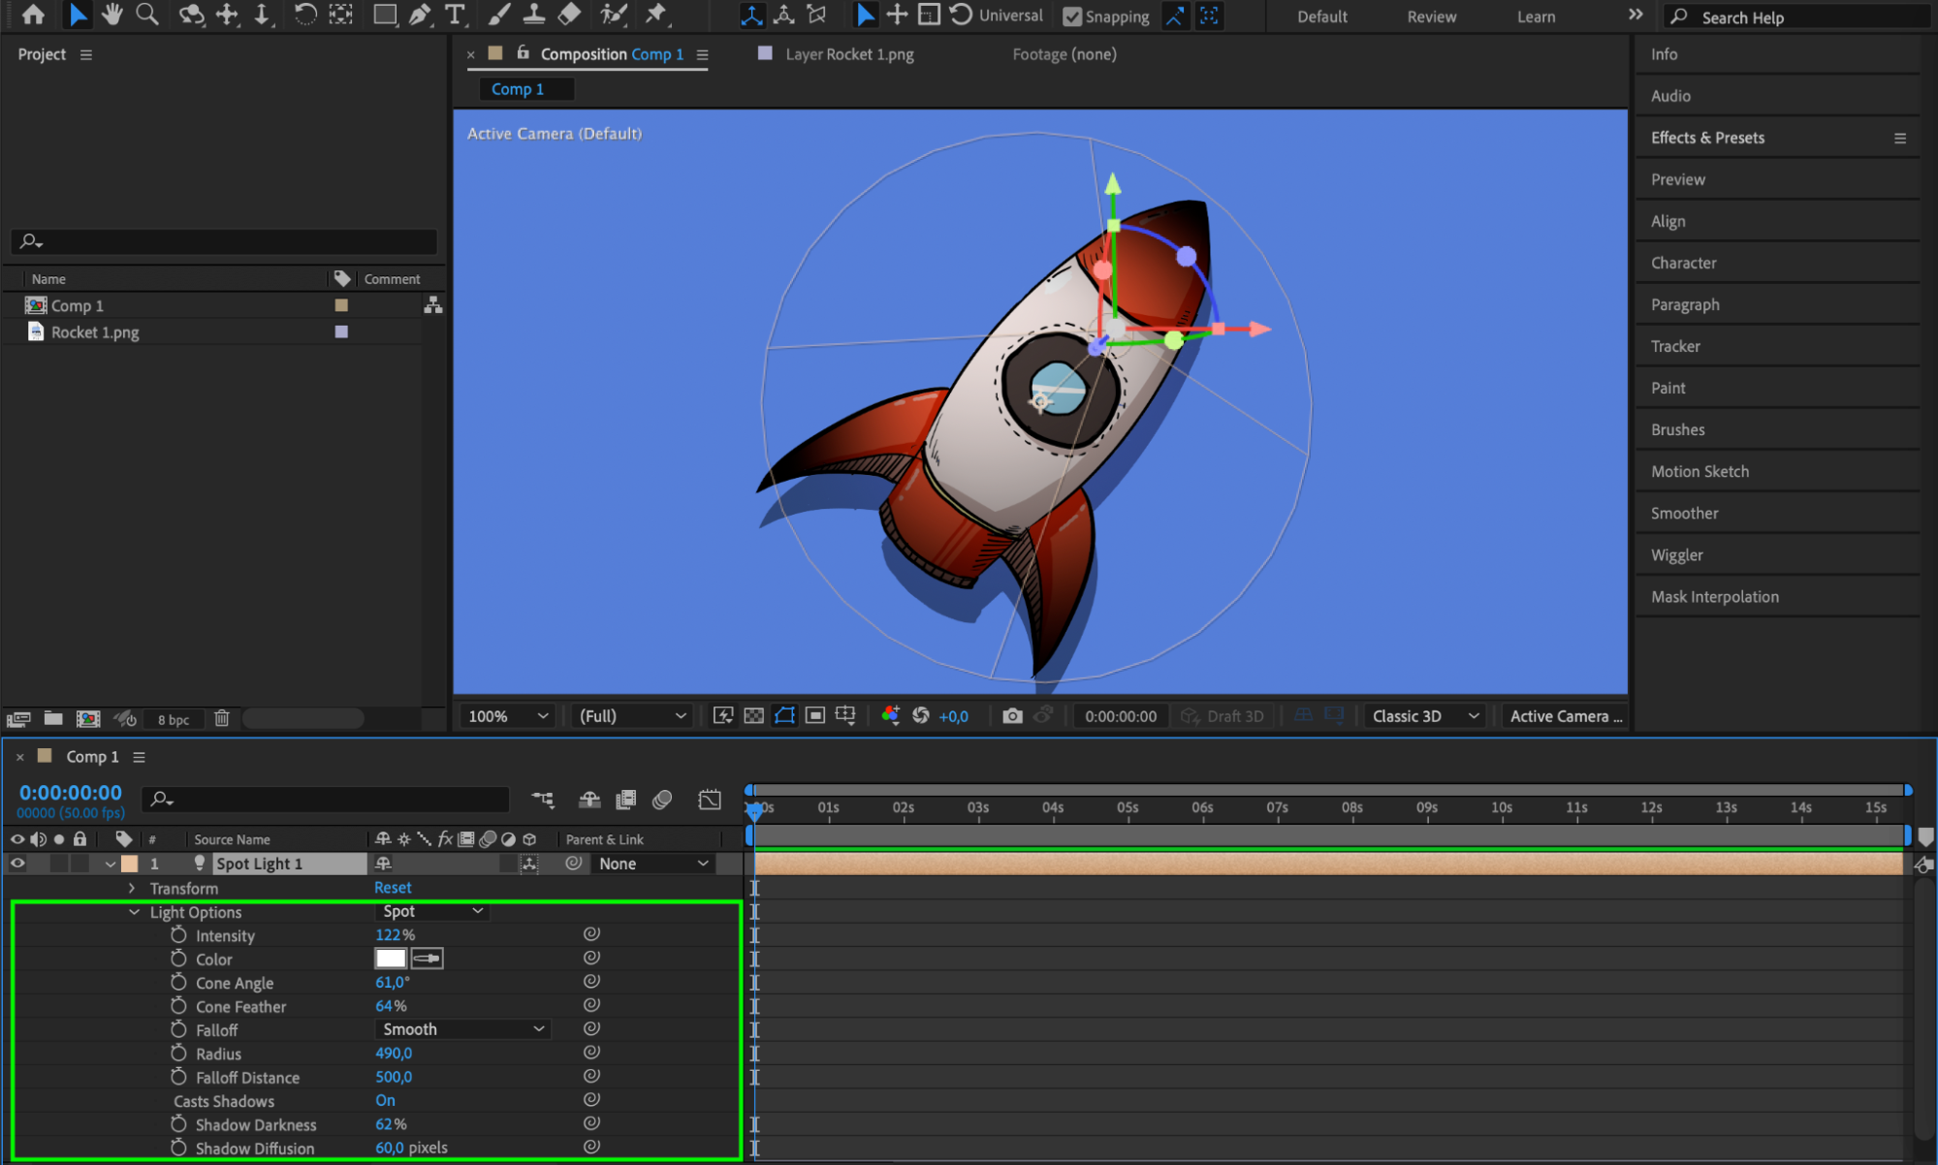Click the Home icon
This screenshot has width=1938, height=1165.
[x=33, y=15]
